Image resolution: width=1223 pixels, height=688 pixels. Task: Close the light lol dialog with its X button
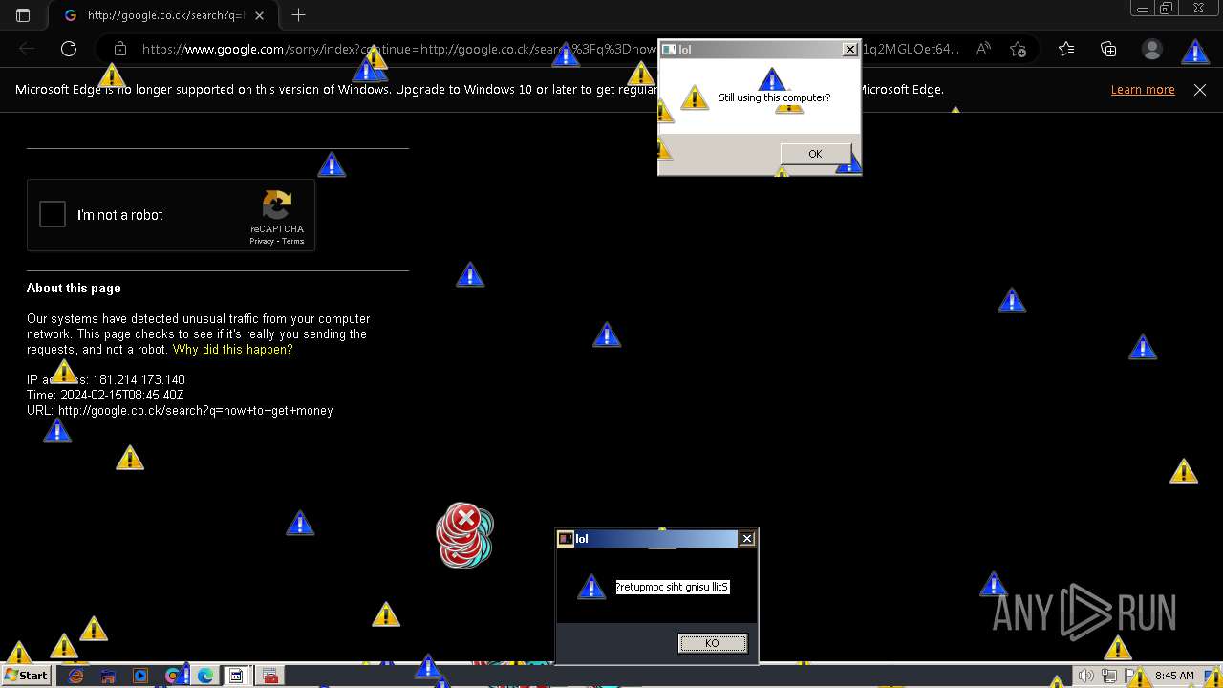tap(849, 50)
